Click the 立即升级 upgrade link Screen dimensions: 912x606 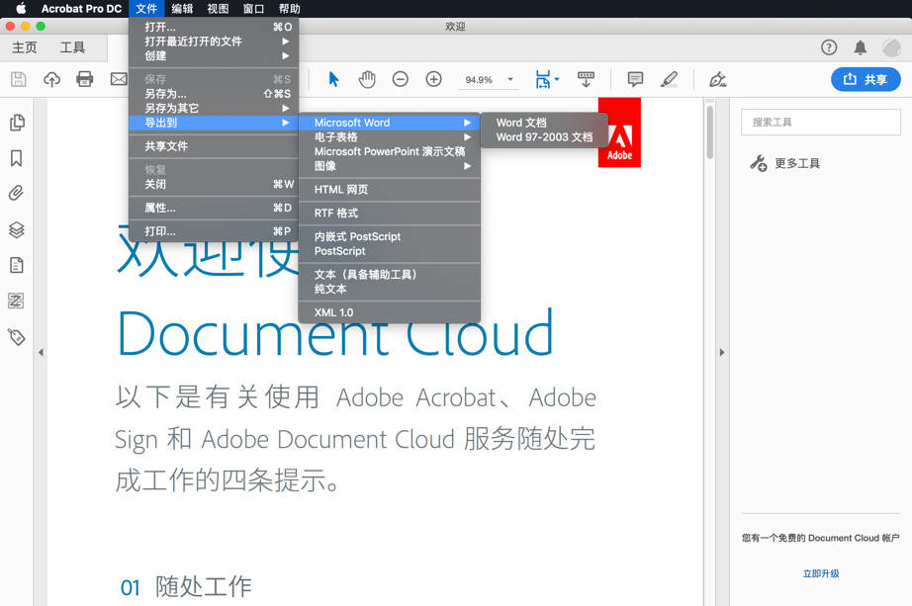point(820,572)
